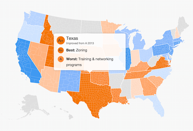Select Michigan's lower peninsula
Image resolution: width=193 pixels, height=131 pixels.
pos(139,41)
